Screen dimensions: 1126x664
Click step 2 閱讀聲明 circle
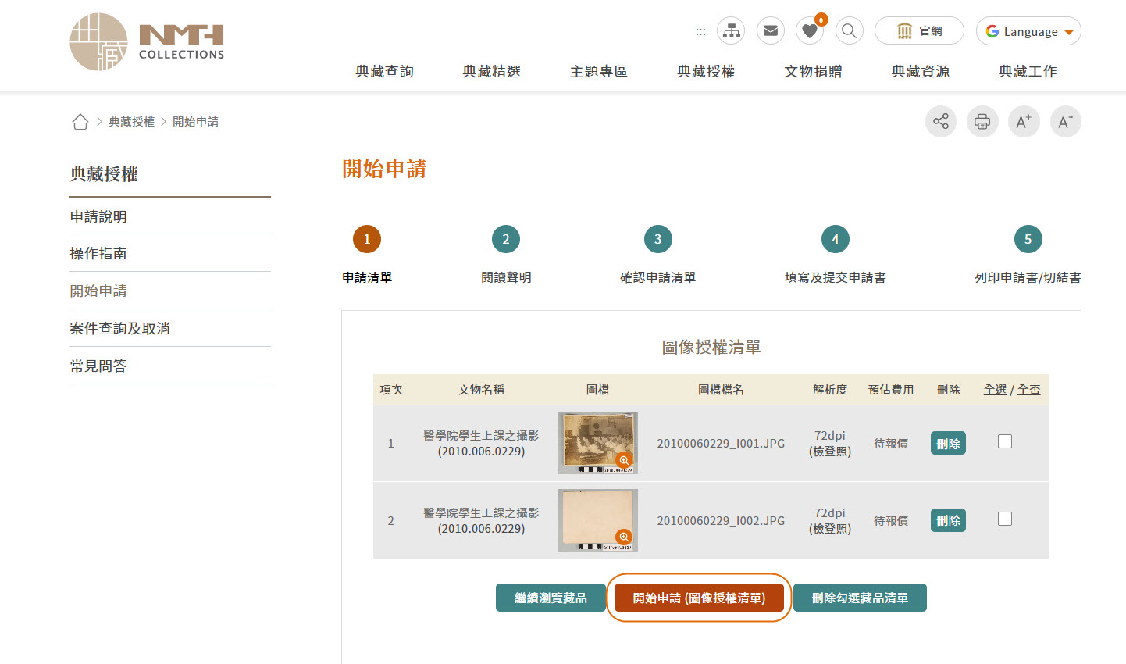click(x=506, y=239)
